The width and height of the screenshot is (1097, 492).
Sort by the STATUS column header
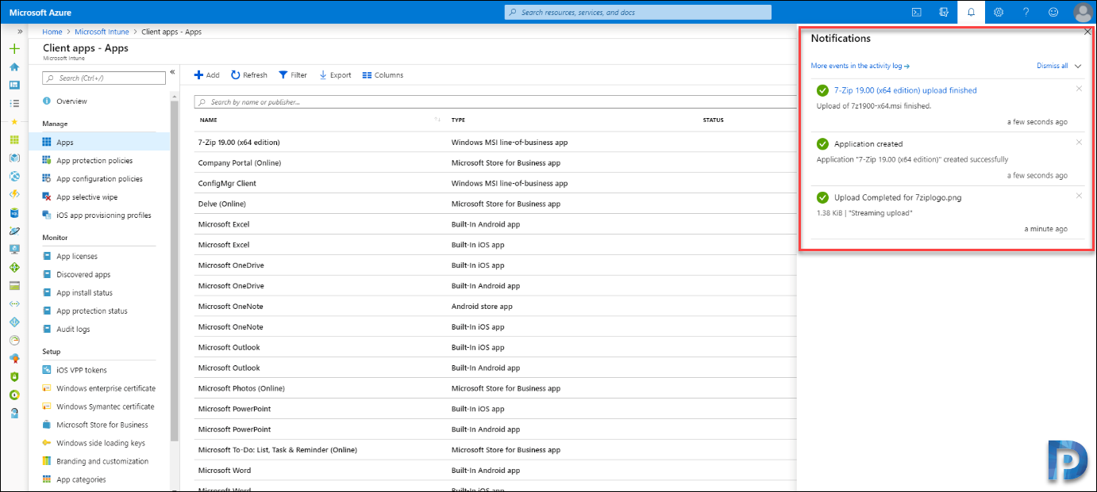714,120
